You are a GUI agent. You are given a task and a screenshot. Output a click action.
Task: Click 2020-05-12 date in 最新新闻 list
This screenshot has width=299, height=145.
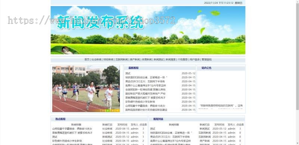tap(188, 73)
